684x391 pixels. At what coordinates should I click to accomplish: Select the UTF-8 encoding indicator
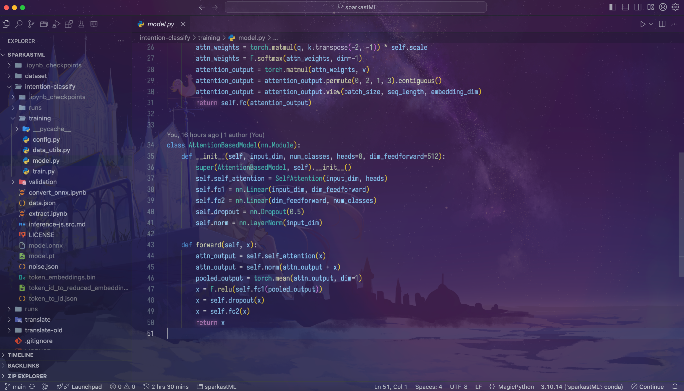459,386
